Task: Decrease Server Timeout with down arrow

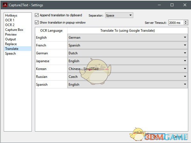Action: click(x=186, y=24)
